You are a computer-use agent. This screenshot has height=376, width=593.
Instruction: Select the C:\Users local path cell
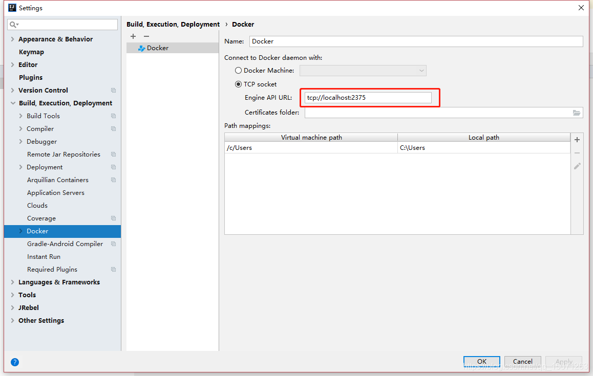click(484, 148)
